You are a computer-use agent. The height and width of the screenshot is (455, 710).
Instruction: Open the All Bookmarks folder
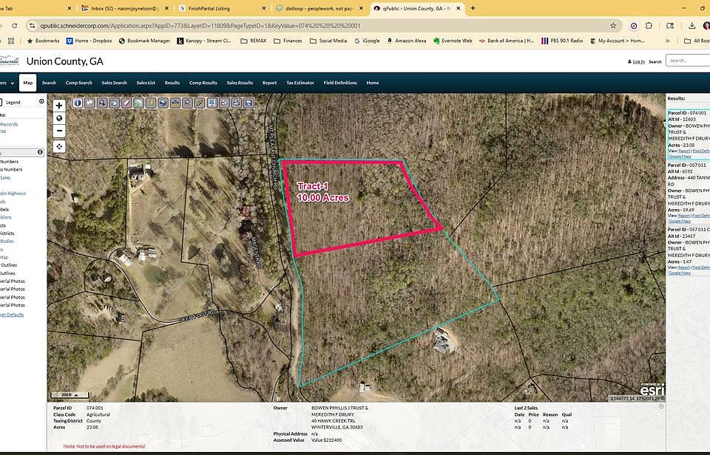point(695,41)
